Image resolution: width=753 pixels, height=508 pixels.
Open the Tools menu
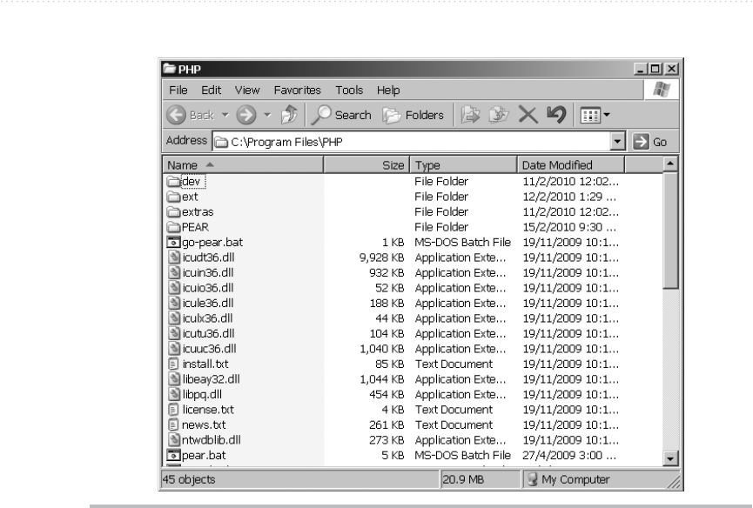(x=349, y=90)
